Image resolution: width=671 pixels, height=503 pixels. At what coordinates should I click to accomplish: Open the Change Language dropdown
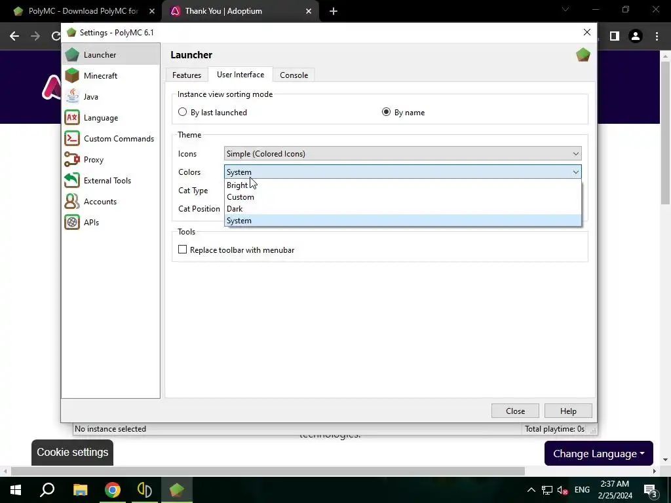[599, 453]
